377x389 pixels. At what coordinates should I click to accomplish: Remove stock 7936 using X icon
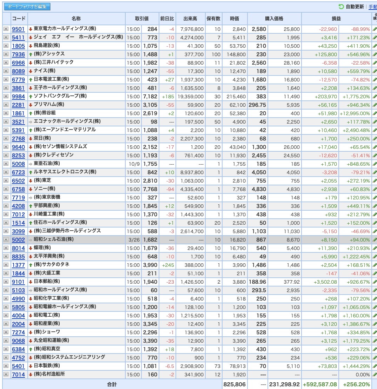6,54
